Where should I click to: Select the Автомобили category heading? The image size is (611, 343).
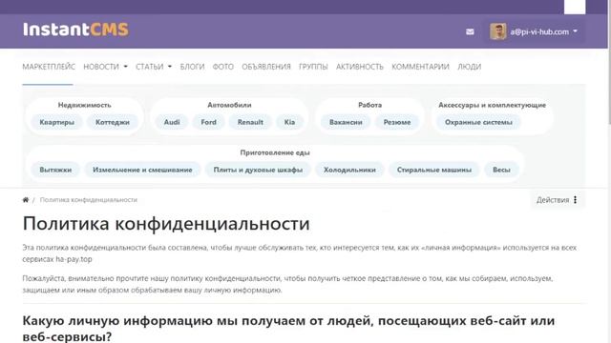229,105
